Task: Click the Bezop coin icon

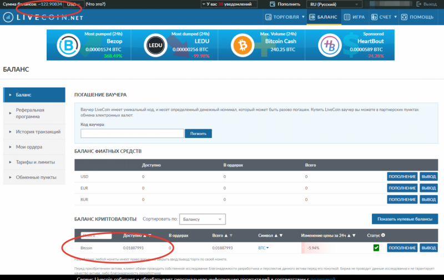Action: coord(68,45)
